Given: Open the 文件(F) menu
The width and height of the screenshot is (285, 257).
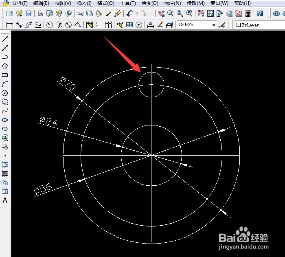Looking at the screenshot, I should point(20,3).
